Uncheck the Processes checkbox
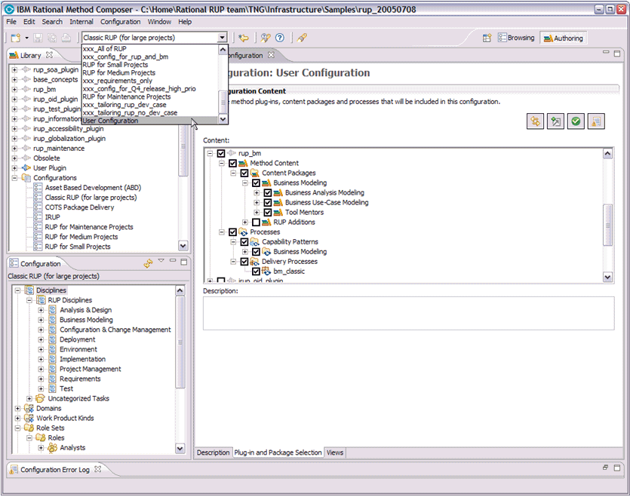The image size is (630, 497). tap(232, 232)
